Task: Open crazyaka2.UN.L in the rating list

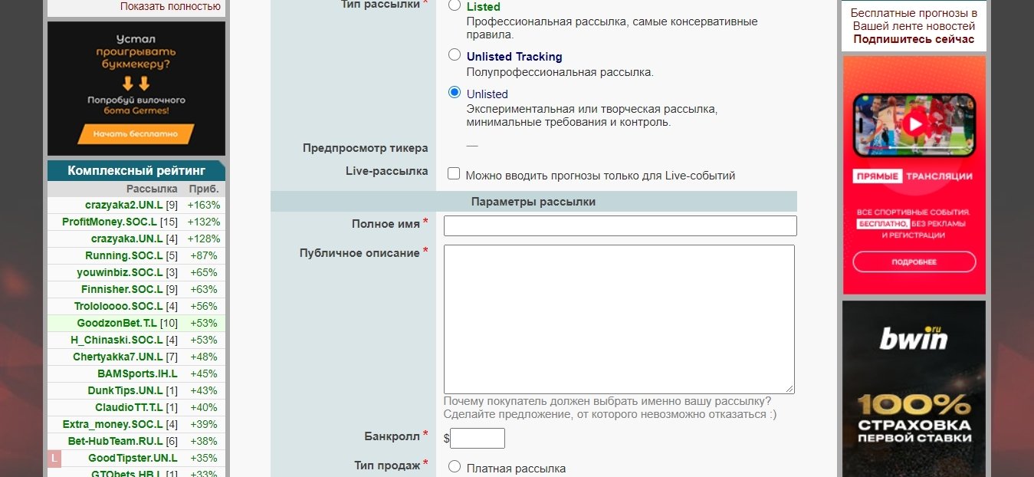Action: point(123,205)
